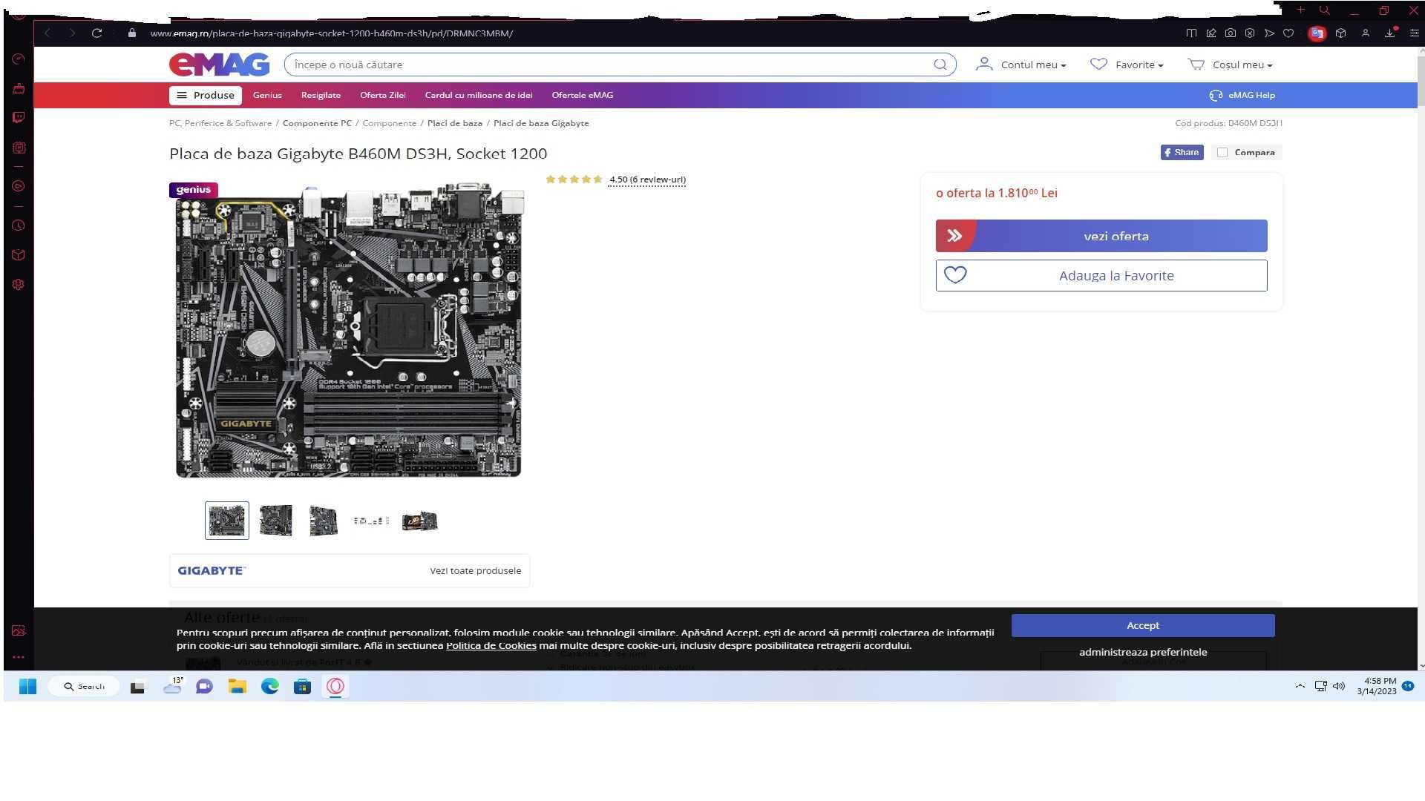Click the eMAG logo
Image resolution: width=1425 pixels, height=801 pixels.
220,65
